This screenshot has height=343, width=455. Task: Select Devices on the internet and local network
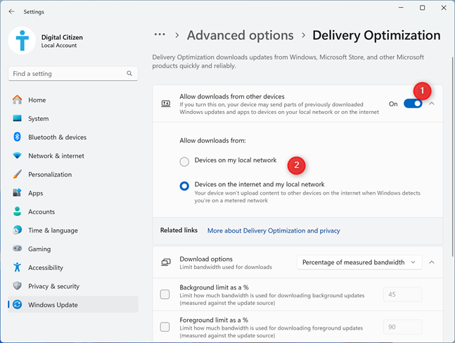point(184,186)
